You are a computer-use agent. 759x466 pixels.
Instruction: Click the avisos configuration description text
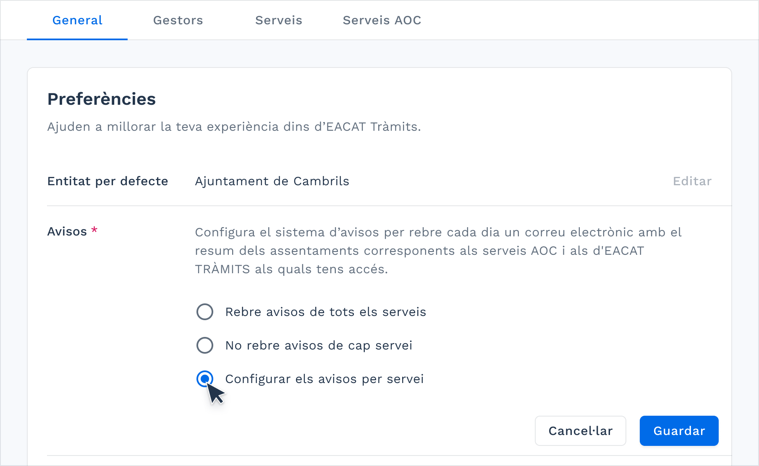[x=438, y=250]
